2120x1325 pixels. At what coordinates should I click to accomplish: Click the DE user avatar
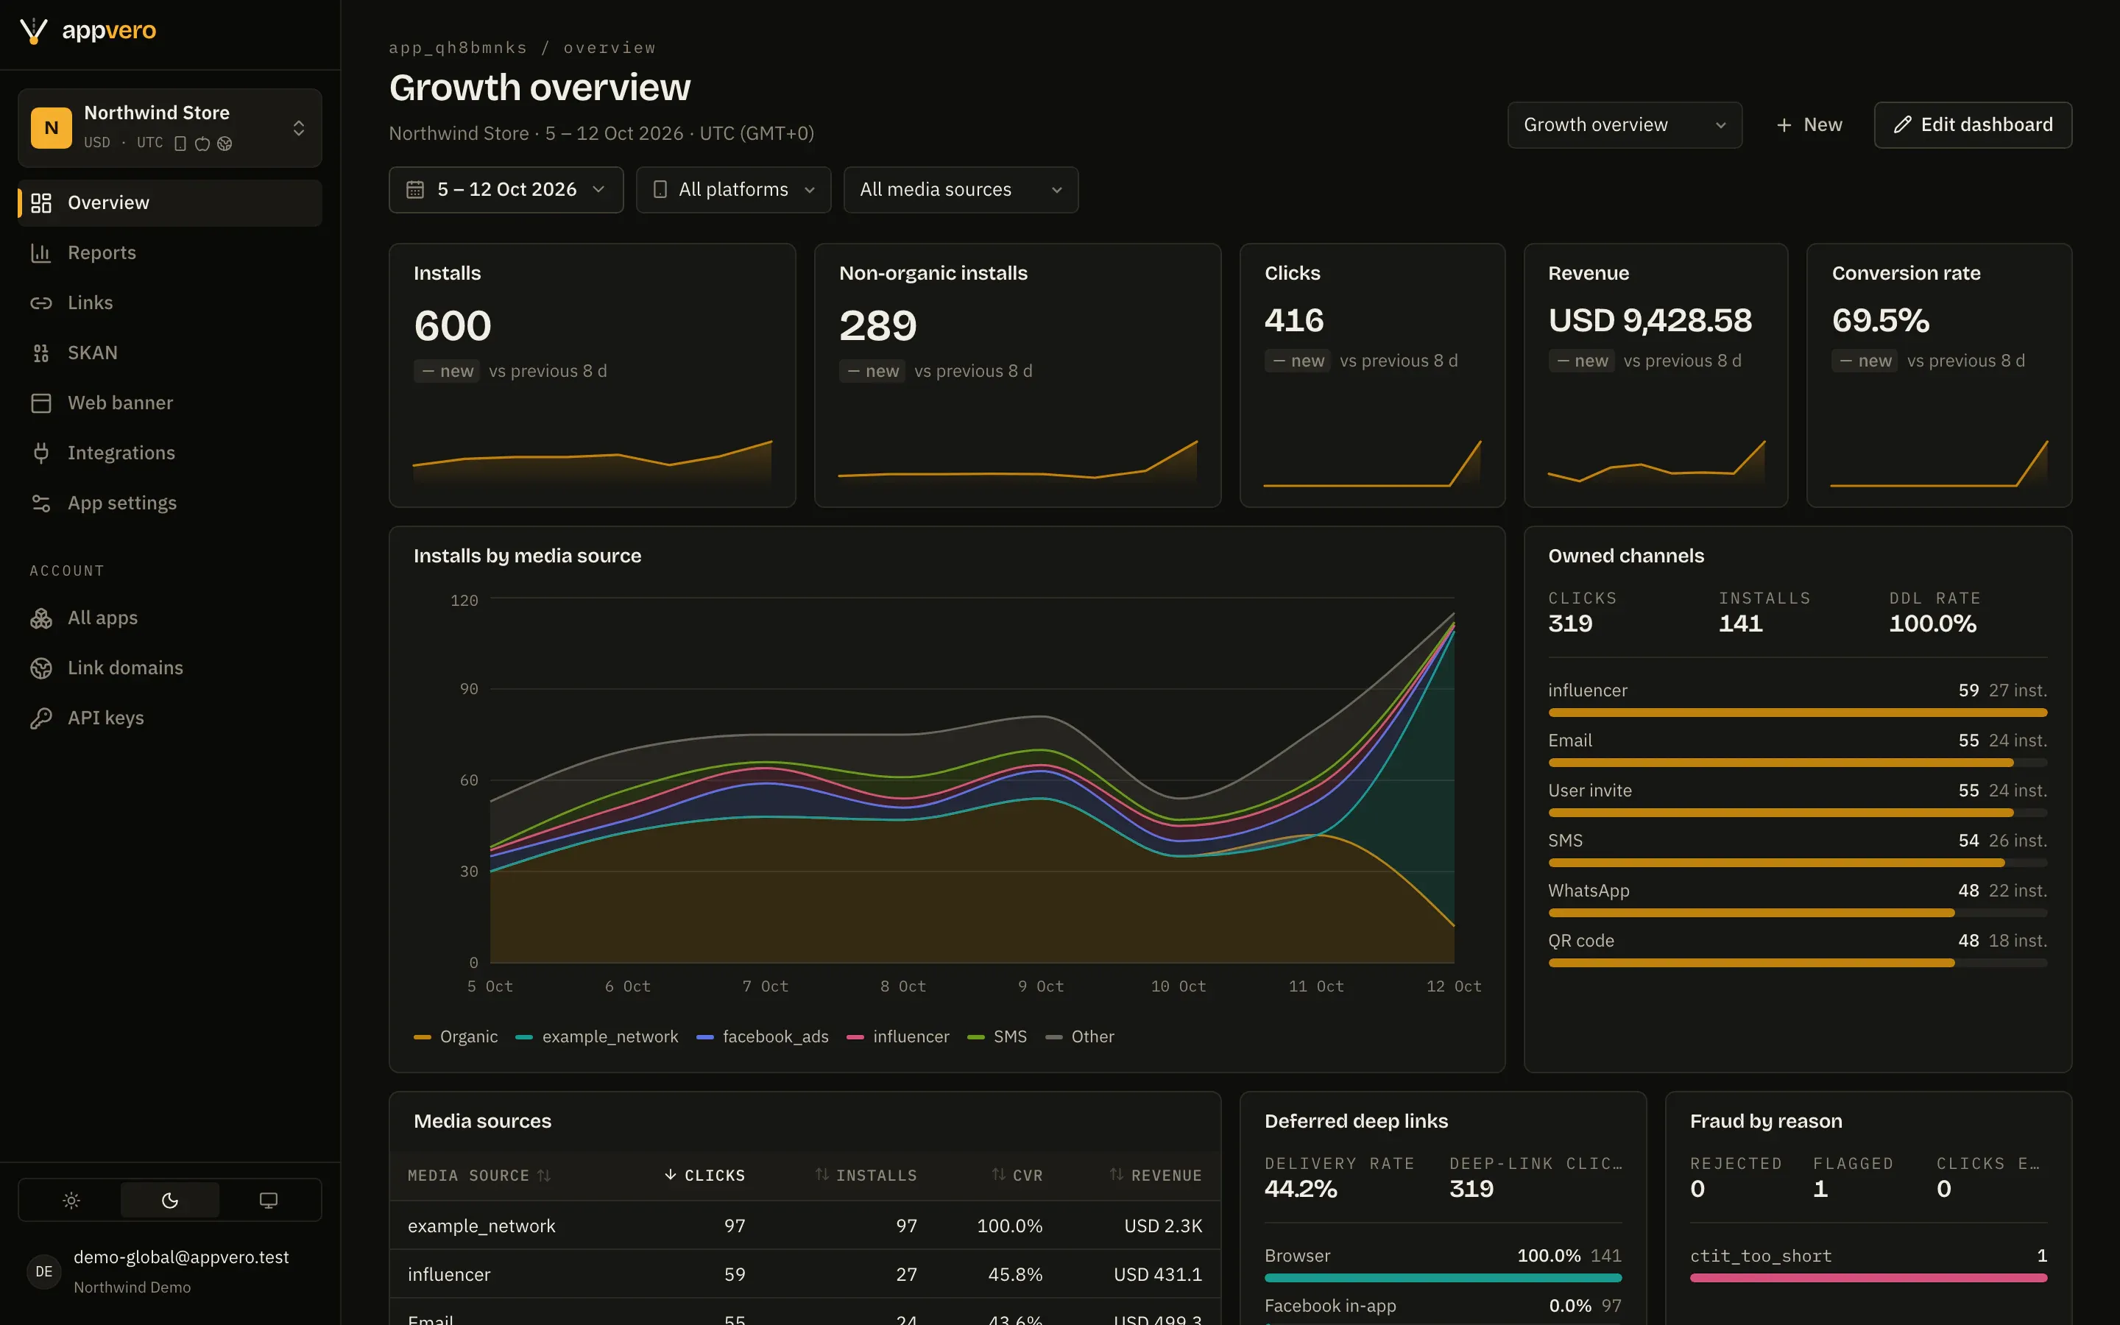click(44, 1271)
